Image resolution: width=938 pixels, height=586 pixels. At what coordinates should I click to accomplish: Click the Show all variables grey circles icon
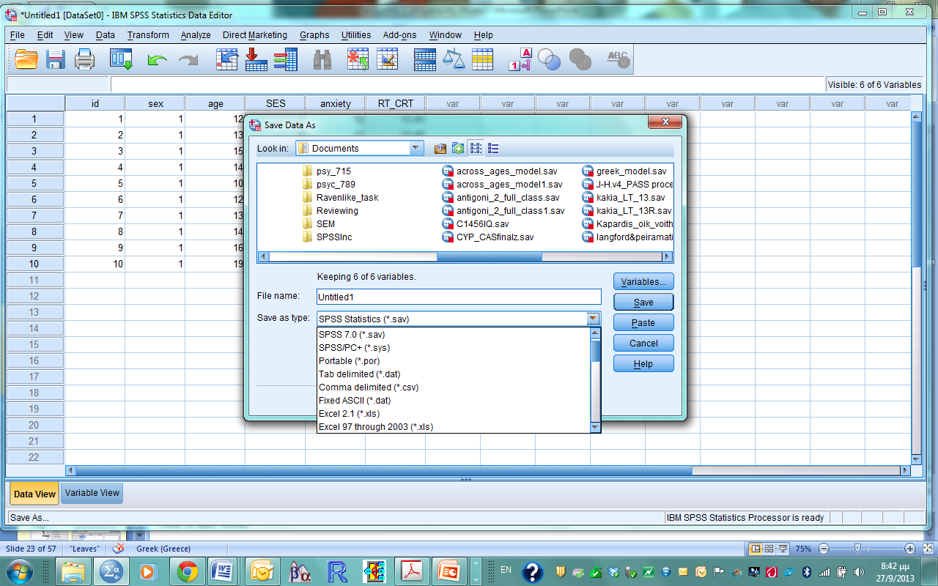580,59
